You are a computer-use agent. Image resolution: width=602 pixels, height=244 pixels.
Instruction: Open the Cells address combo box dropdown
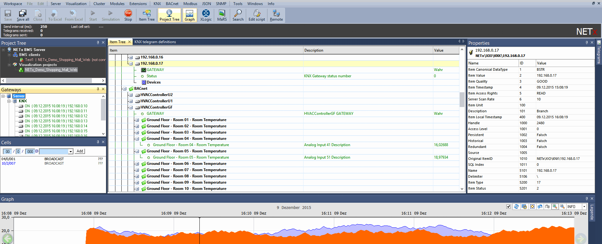(x=71, y=151)
